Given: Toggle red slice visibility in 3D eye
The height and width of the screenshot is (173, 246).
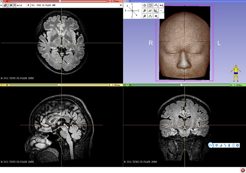Looking at the screenshot, I should 11,5.
